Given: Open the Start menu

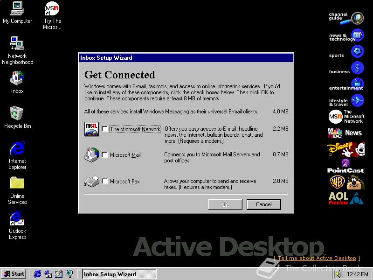Looking at the screenshot, I should click(x=14, y=274).
